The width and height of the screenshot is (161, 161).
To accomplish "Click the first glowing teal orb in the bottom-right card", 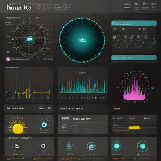I will click(116, 146).
